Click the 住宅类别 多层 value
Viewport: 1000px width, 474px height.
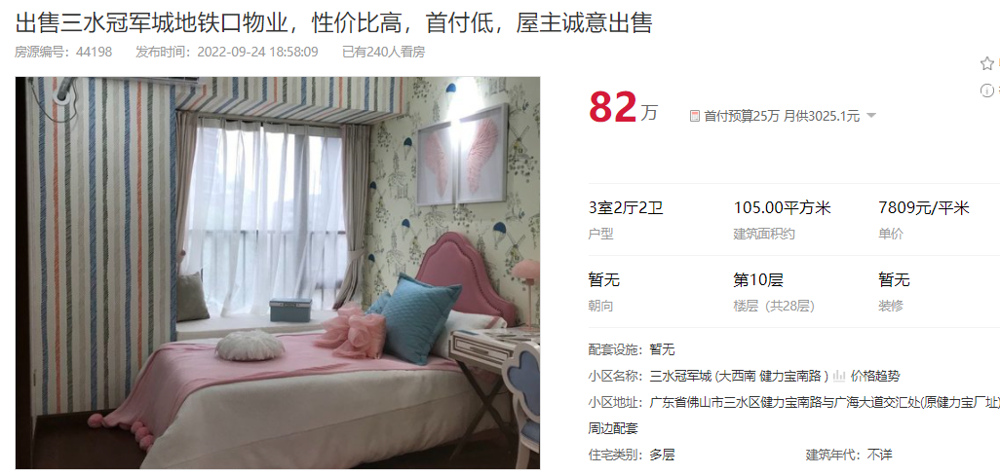pos(662,455)
